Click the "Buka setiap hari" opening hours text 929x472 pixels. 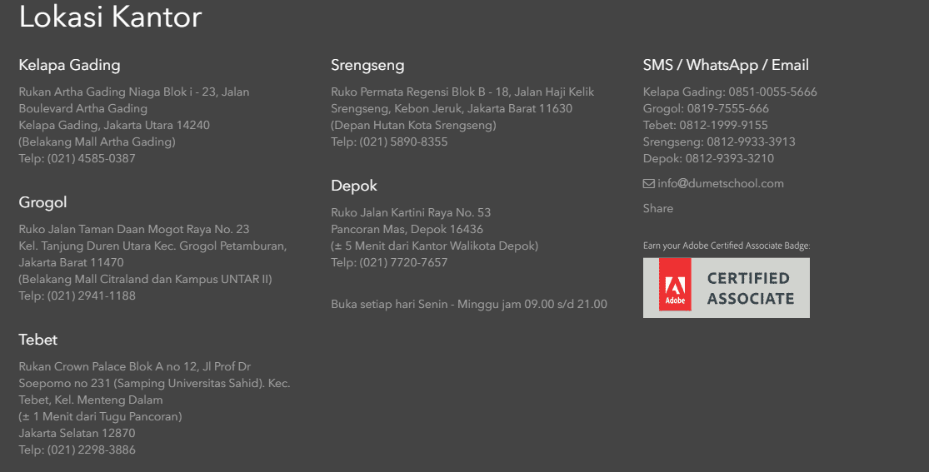tap(469, 305)
